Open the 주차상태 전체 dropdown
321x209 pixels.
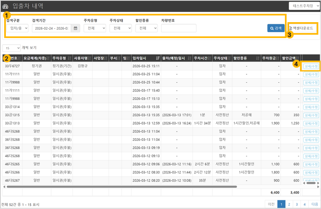click(120, 28)
